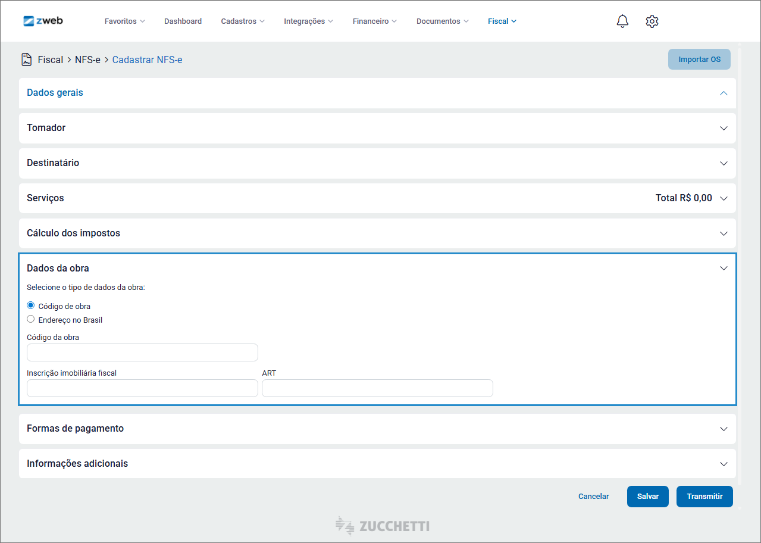The width and height of the screenshot is (761, 543).
Task: Collapse the Dados gerais section
Action: [724, 93]
